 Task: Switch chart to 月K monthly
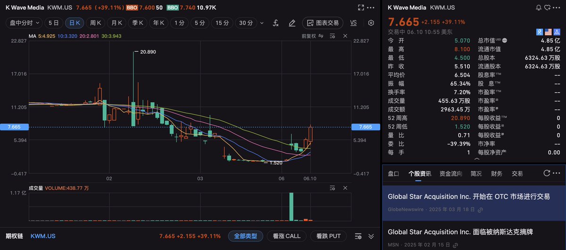pyautogui.click(x=117, y=23)
